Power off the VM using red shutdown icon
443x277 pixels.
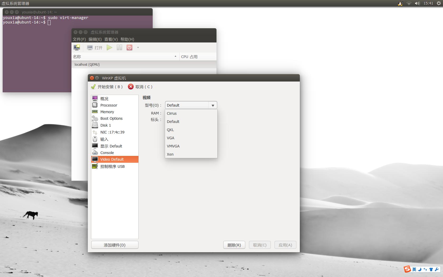pyautogui.click(x=129, y=47)
